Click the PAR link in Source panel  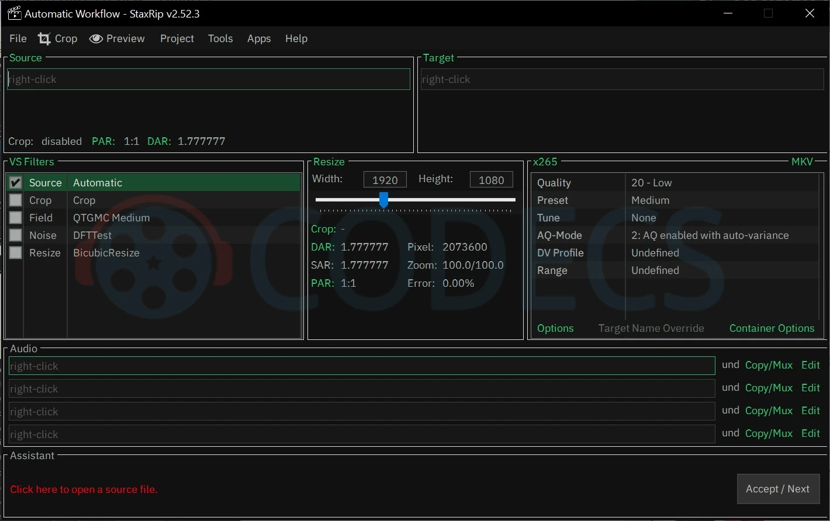point(103,141)
